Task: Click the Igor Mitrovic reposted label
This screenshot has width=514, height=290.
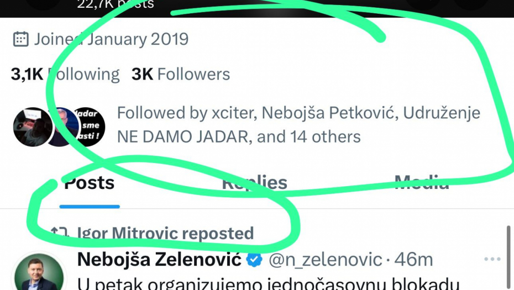Action: tap(165, 233)
